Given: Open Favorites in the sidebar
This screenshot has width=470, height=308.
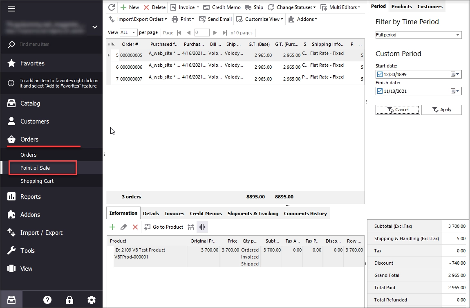Looking at the screenshot, I should [x=51, y=63].
